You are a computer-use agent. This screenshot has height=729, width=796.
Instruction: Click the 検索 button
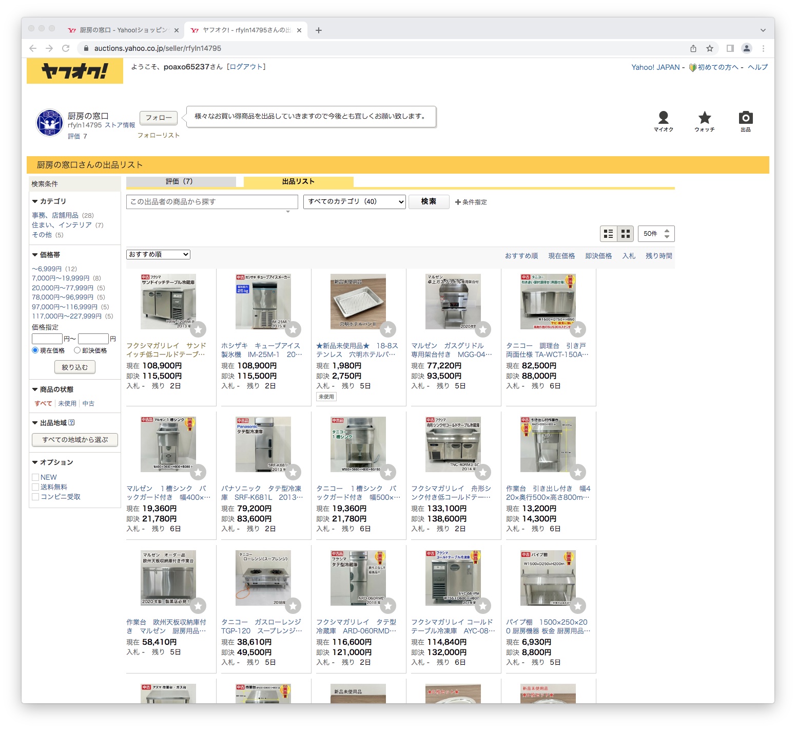429,202
